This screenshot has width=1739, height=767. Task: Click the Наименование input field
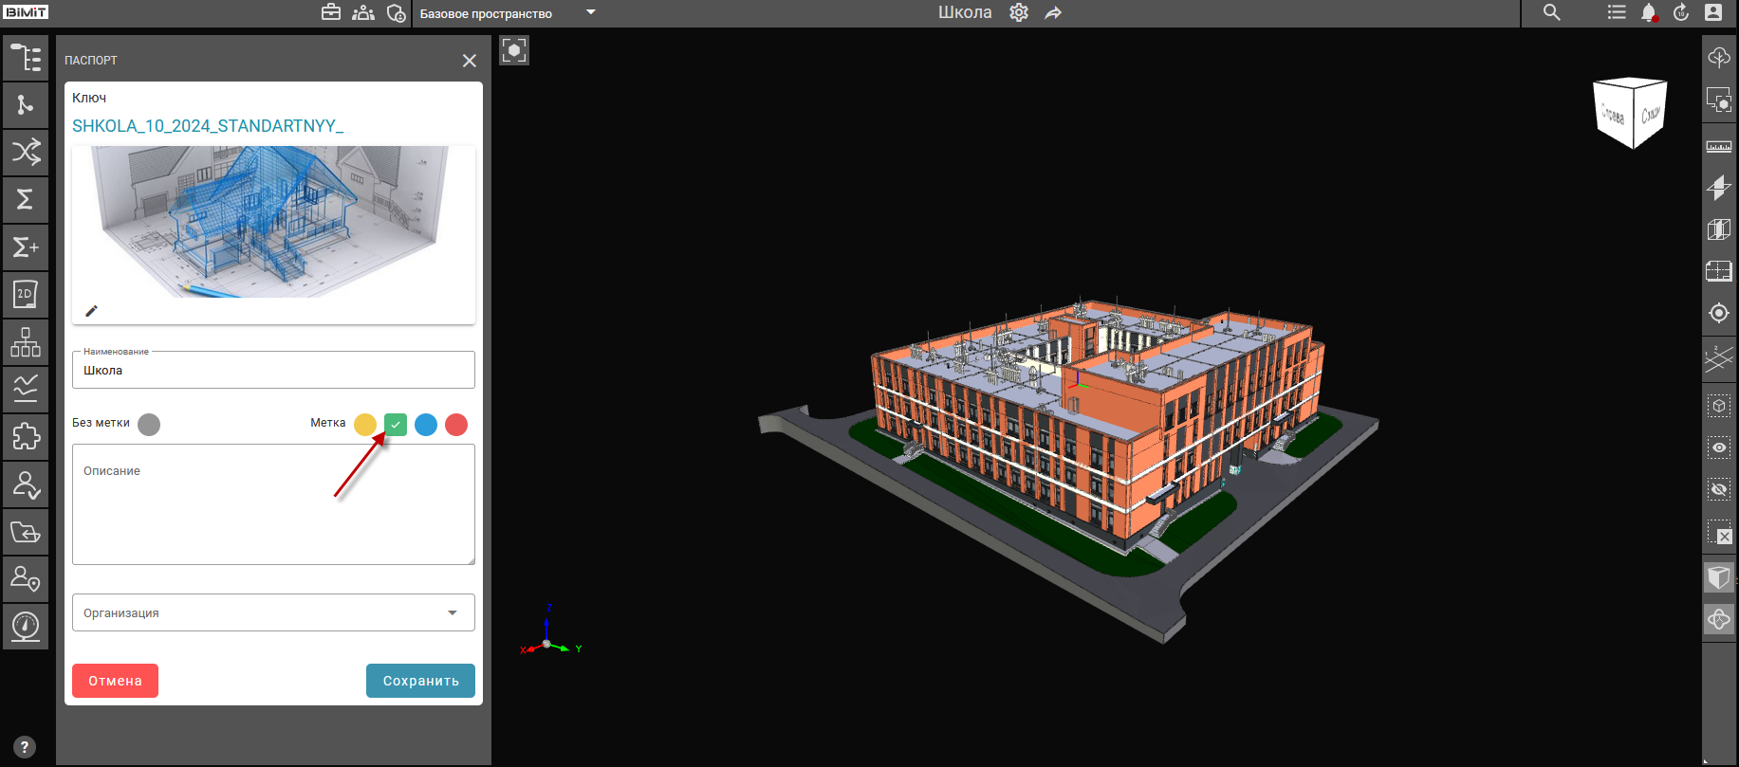pos(273,371)
